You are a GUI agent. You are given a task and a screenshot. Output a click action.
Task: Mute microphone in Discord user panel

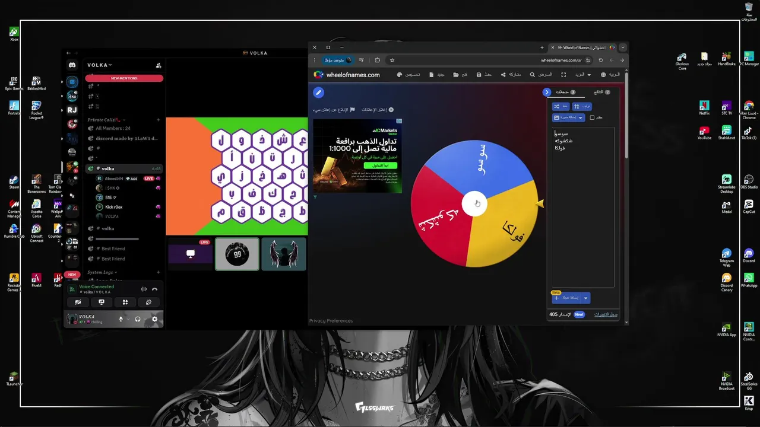121,319
